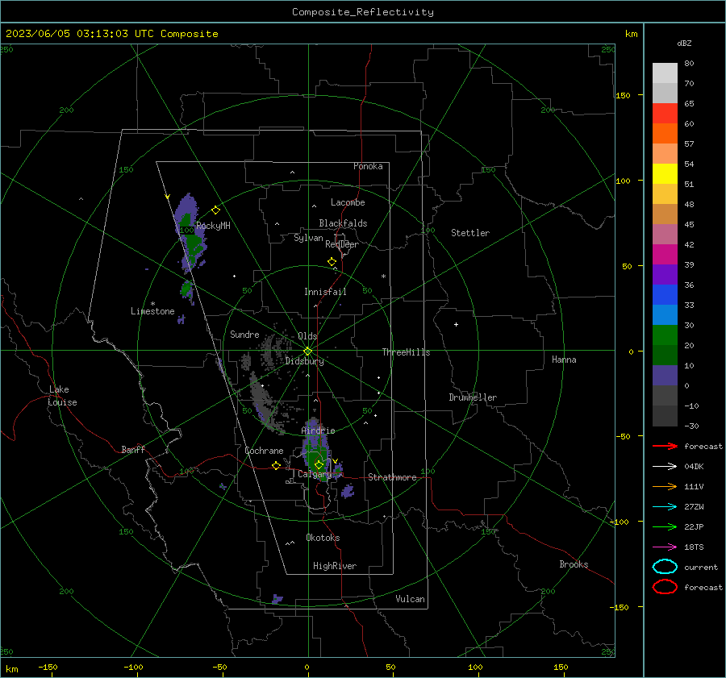Click yellow diamond marker below RedDeer
The height and width of the screenshot is (678, 726).
click(332, 262)
